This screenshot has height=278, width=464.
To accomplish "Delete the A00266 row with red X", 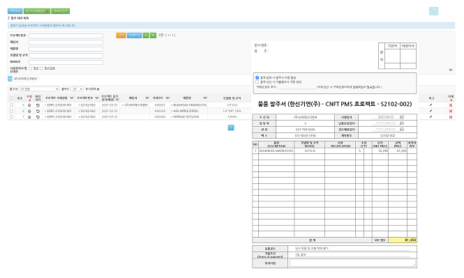I will pos(451,117).
